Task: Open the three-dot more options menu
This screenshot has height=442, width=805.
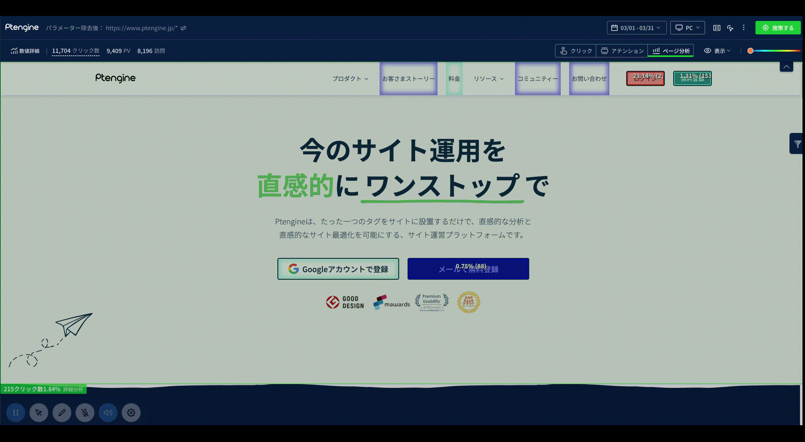Action: [744, 28]
